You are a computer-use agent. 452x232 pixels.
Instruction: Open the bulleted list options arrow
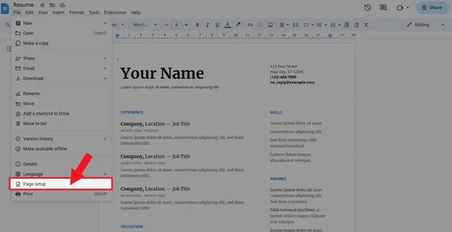(326, 25)
